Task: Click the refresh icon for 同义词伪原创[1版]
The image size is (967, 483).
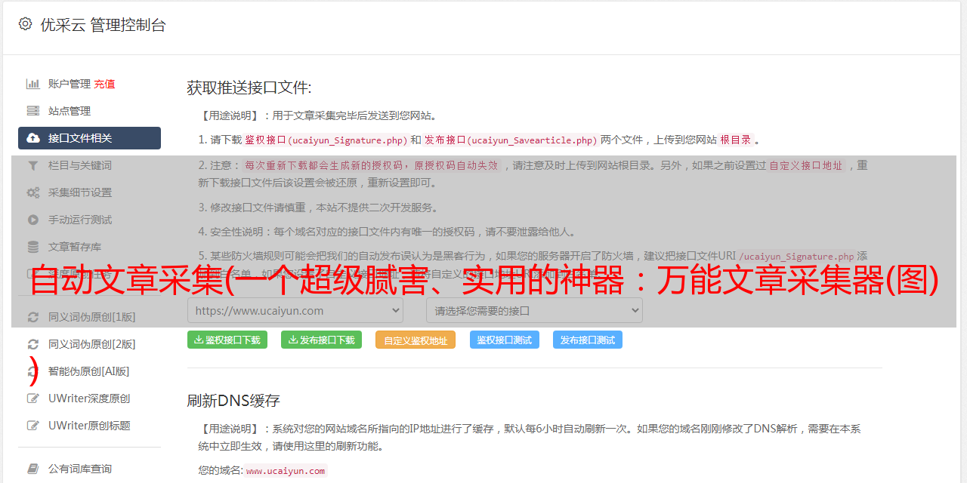Action: [33, 317]
